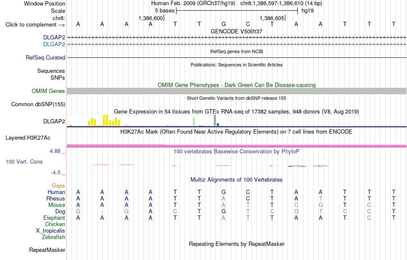
Task: Click the DLGAP2 GTEx expression label
Action: tap(54, 121)
